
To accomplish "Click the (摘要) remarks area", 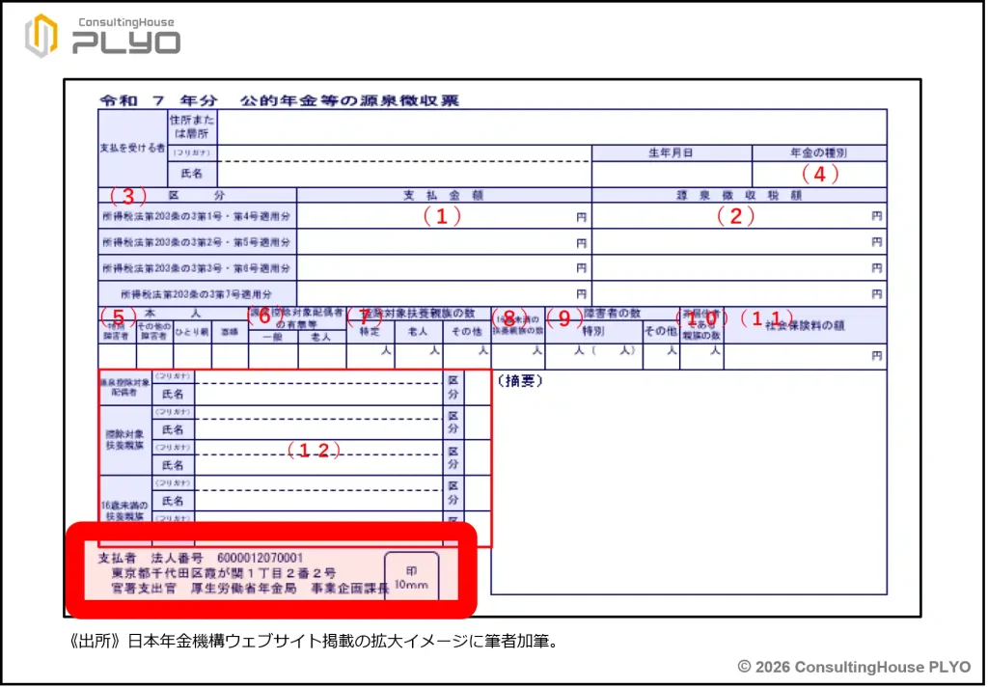I will pos(687,482).
